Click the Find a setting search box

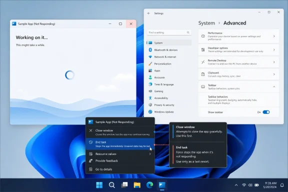pyautogui.click(x=169, y=32)
